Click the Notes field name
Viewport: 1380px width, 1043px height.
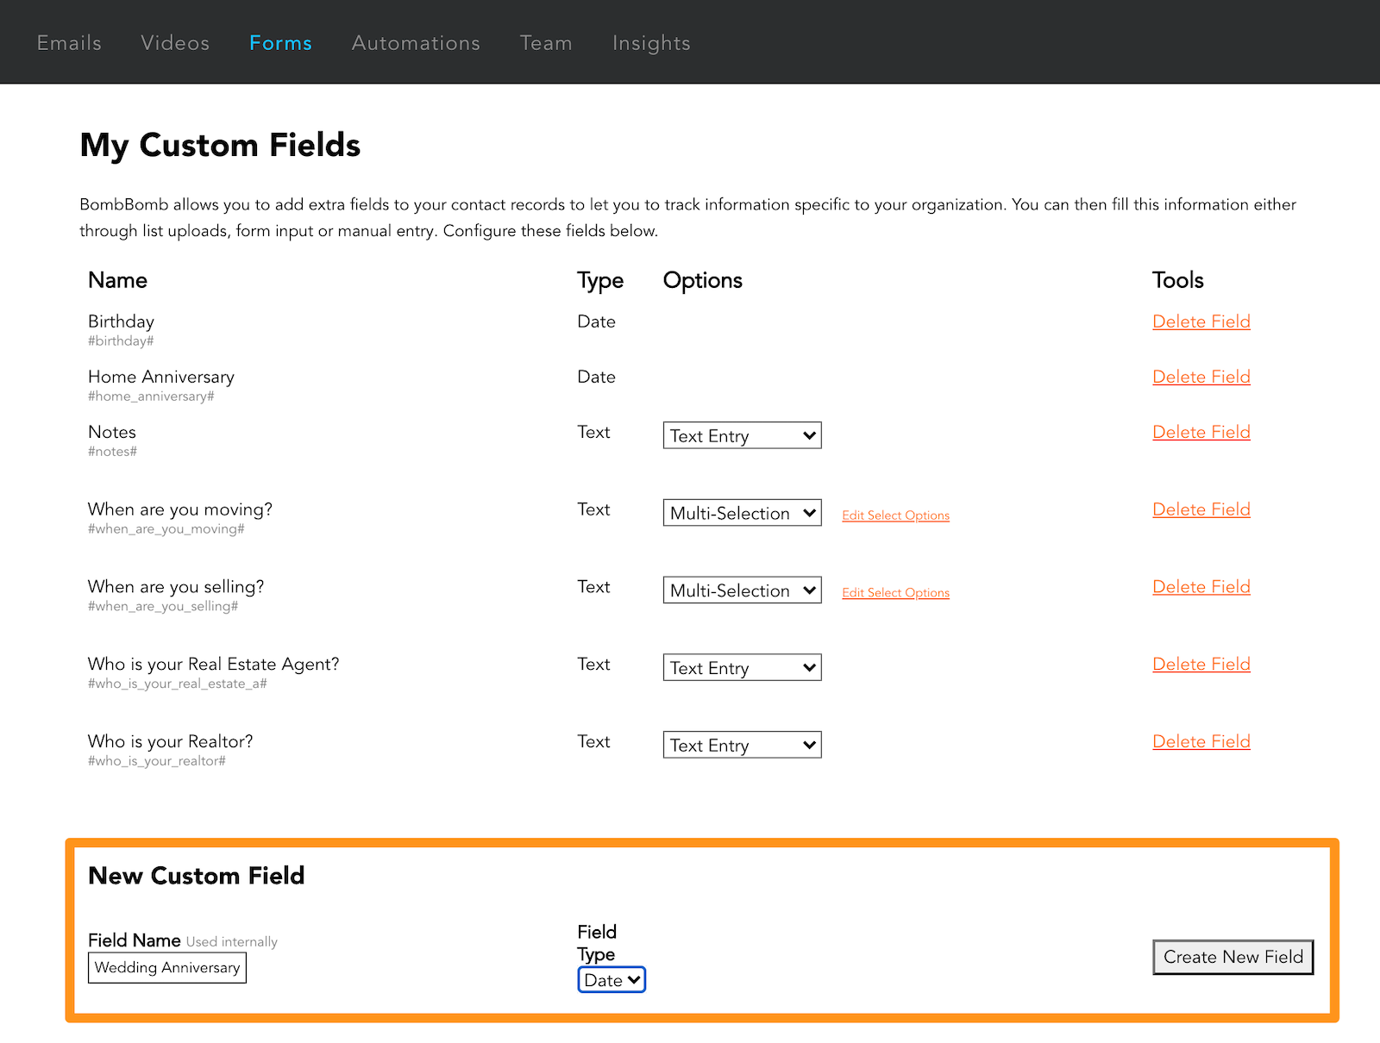112,432
